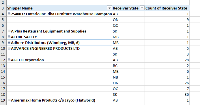Image resolution: width=200 pixels, height=105 pixels.
Task: Select row header 2
Action: coord(3,2)
